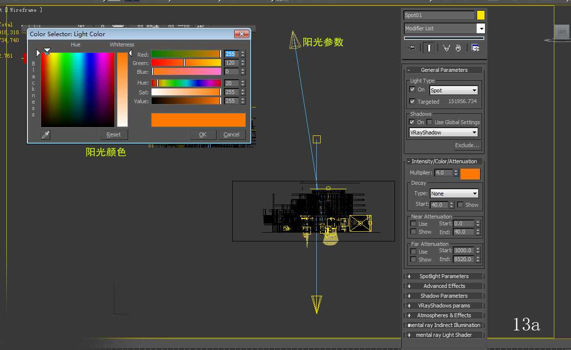Confirm color with OK button
The image size is (571, 350).
(203, 135)
